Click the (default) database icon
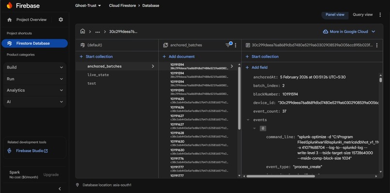 pos(83,45)
